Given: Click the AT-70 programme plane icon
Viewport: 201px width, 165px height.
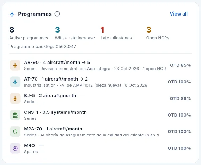Looking at the screenshot, I should (x=15, y=82).
